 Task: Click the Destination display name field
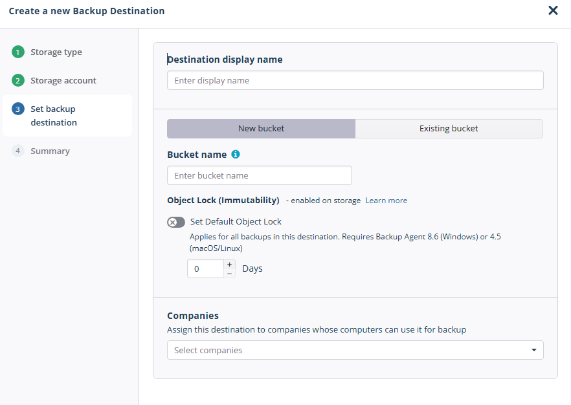(355, 80)
